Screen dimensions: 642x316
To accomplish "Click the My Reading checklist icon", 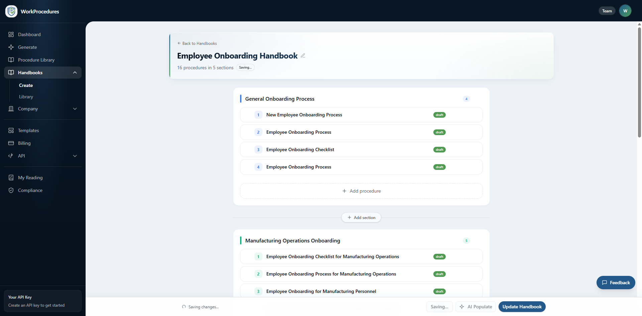I will click(x=11, y=178).
